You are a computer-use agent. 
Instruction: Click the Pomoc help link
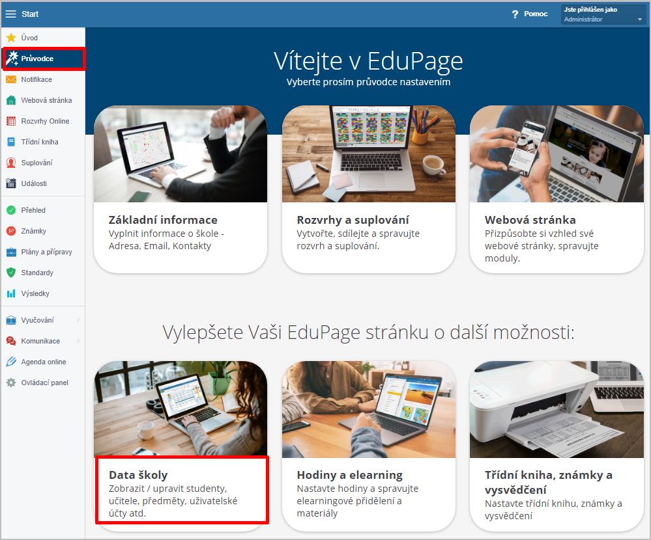536,14
